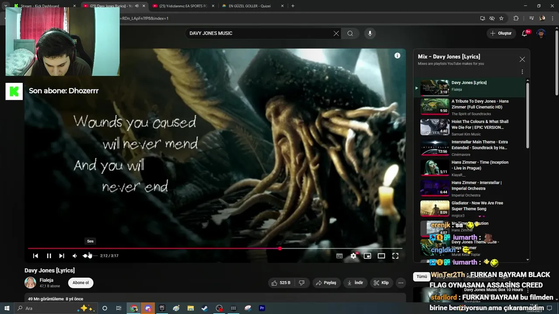Click the Ara taskbar search box
Screen dimensions: 559x314
coord(55,308)
